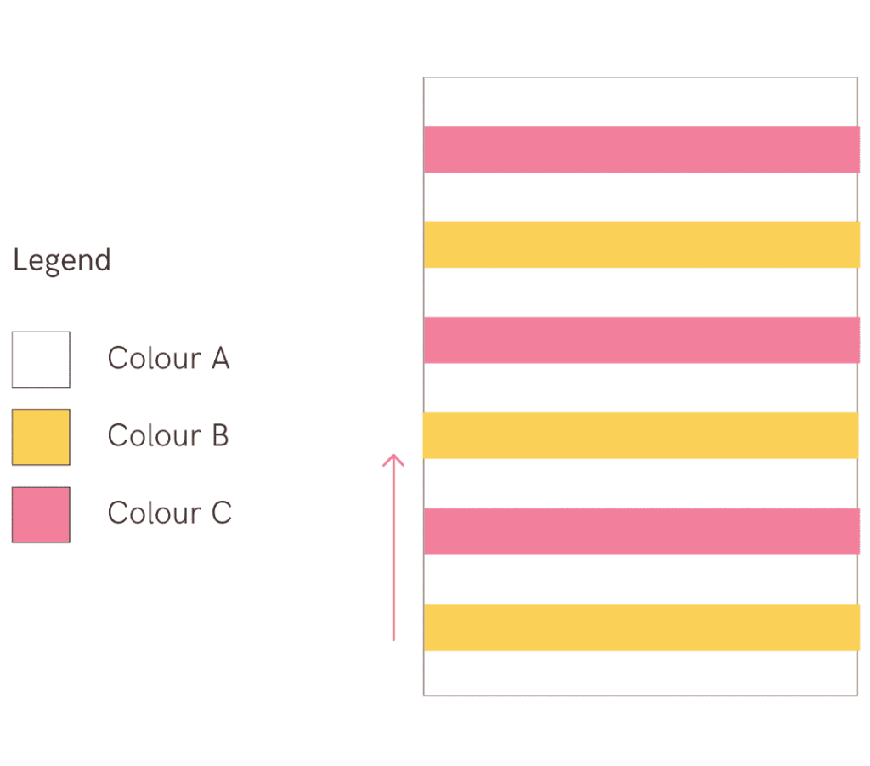Click the "Legend" heading text
The width and height of the screenshot is (870, 766).
pos(62,260)
